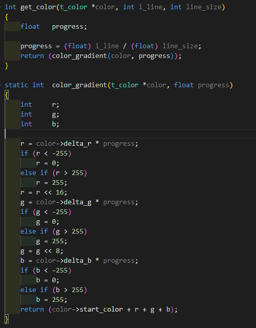Click "line_size" parameter in get_color signature
The image size is (256, 328).
(204, 7)
